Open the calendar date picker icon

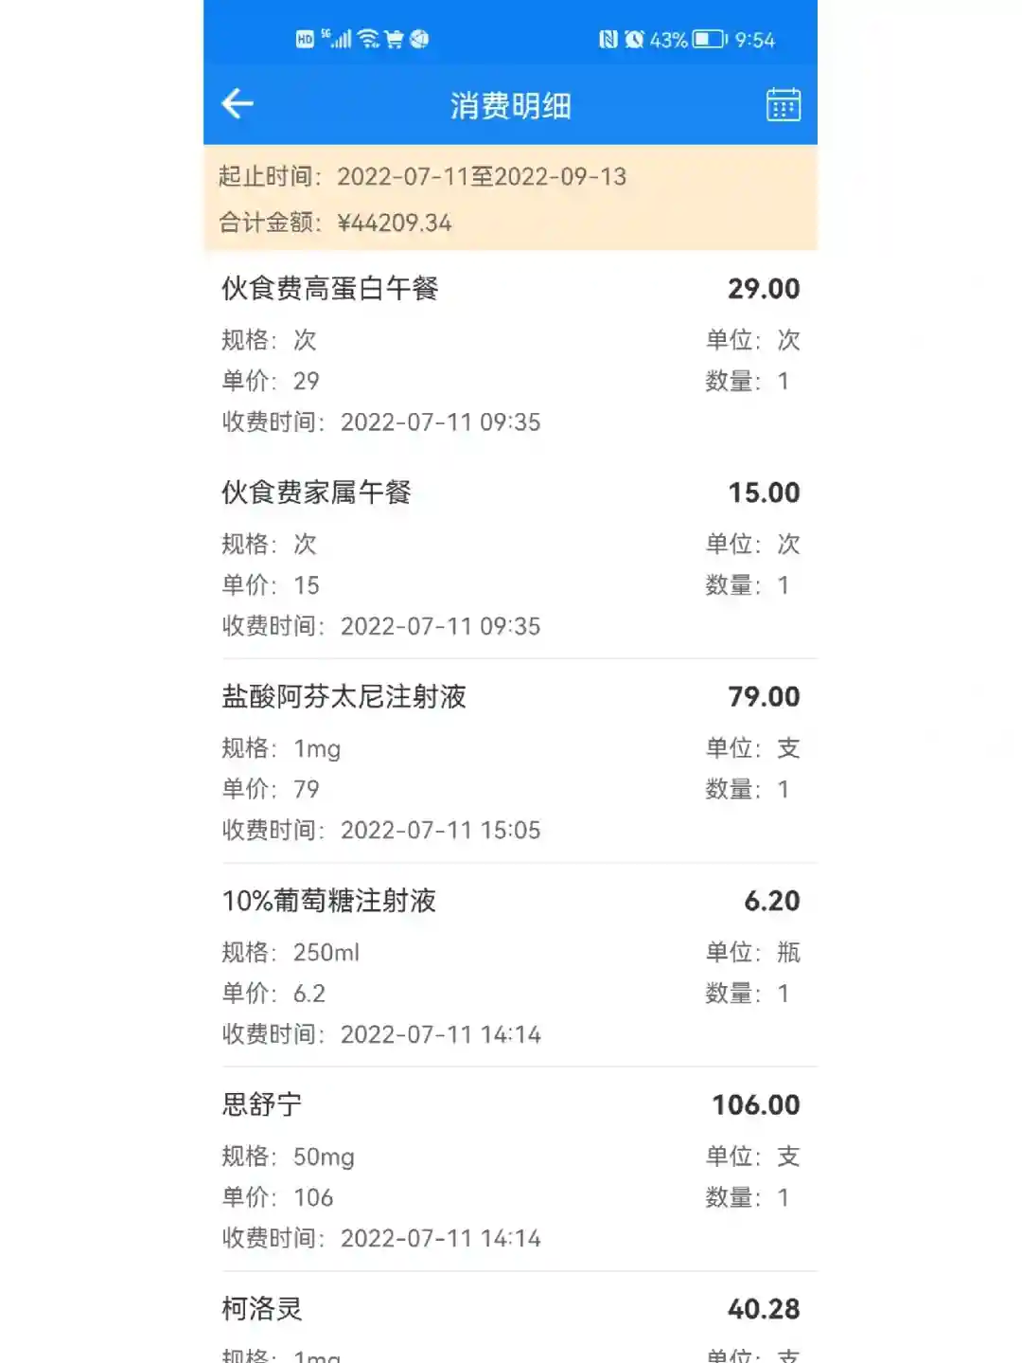coord(783,104)
